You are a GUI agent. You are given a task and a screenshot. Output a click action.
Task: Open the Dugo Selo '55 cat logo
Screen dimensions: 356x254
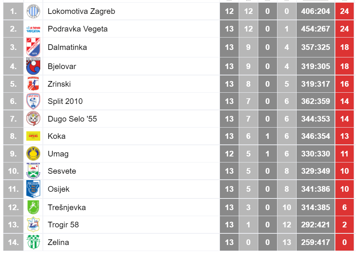pyautogui.click(x=33, y=119)
